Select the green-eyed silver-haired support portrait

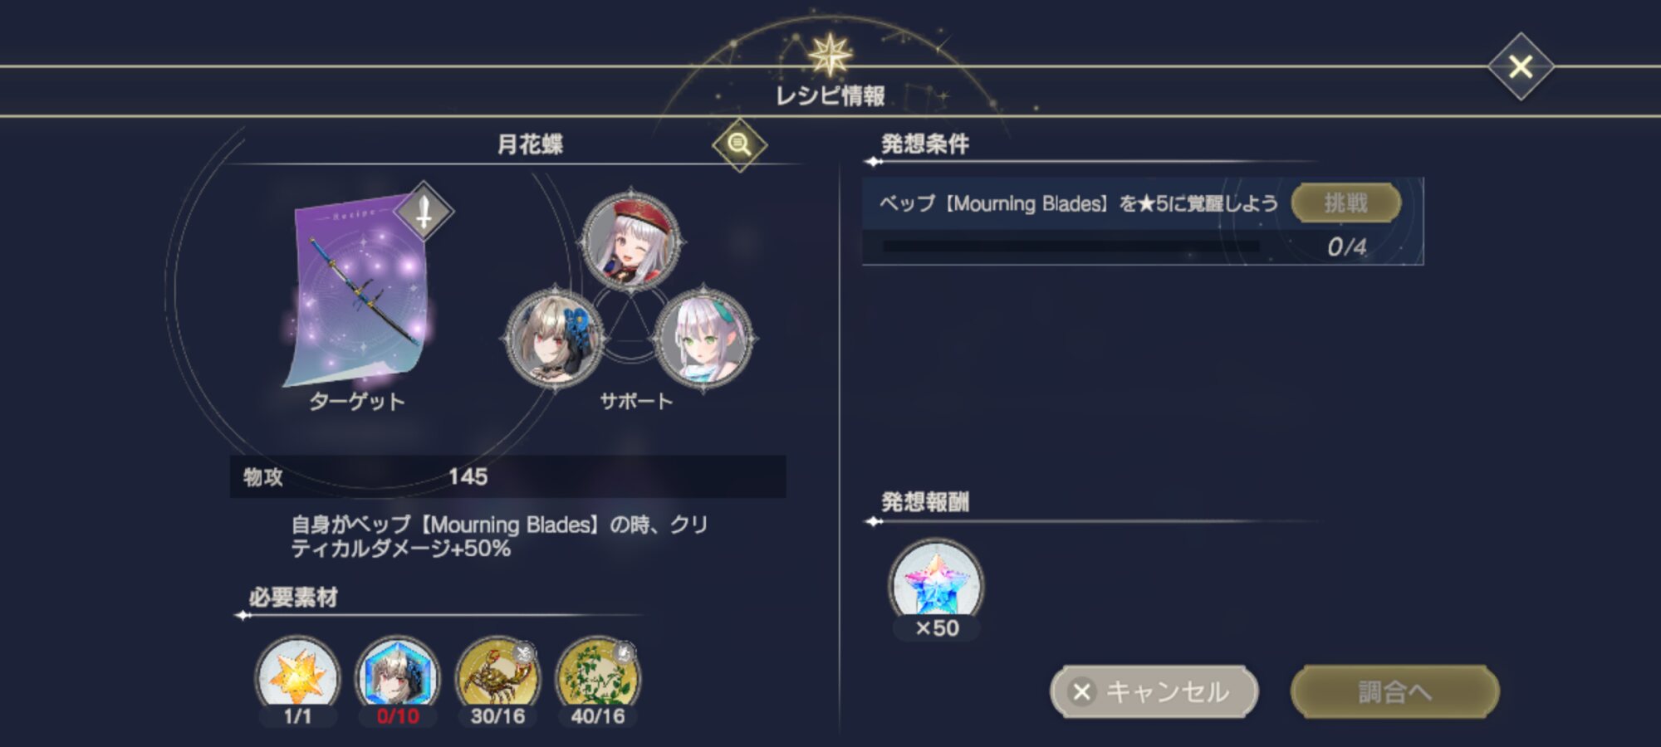(704, 339)
